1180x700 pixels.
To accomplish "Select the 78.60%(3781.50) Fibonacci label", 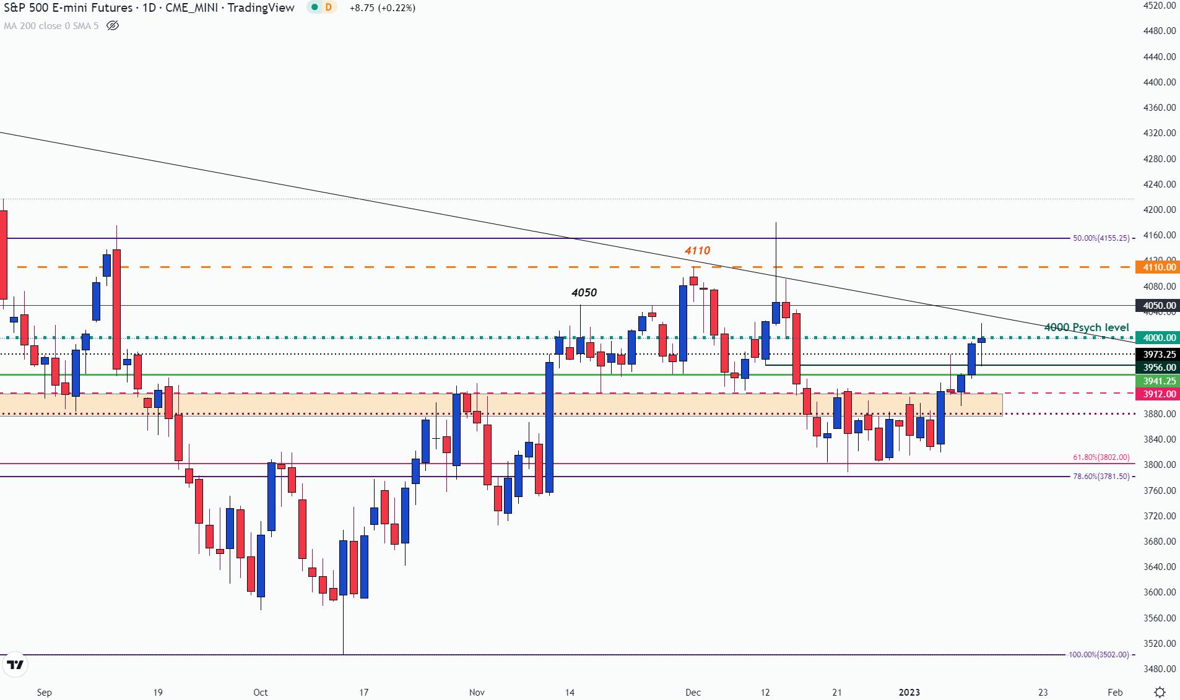I will pos(1101,477).
